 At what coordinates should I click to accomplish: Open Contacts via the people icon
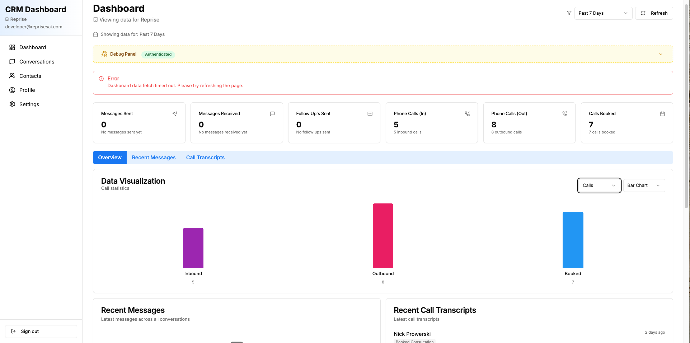tap(12, 76)
